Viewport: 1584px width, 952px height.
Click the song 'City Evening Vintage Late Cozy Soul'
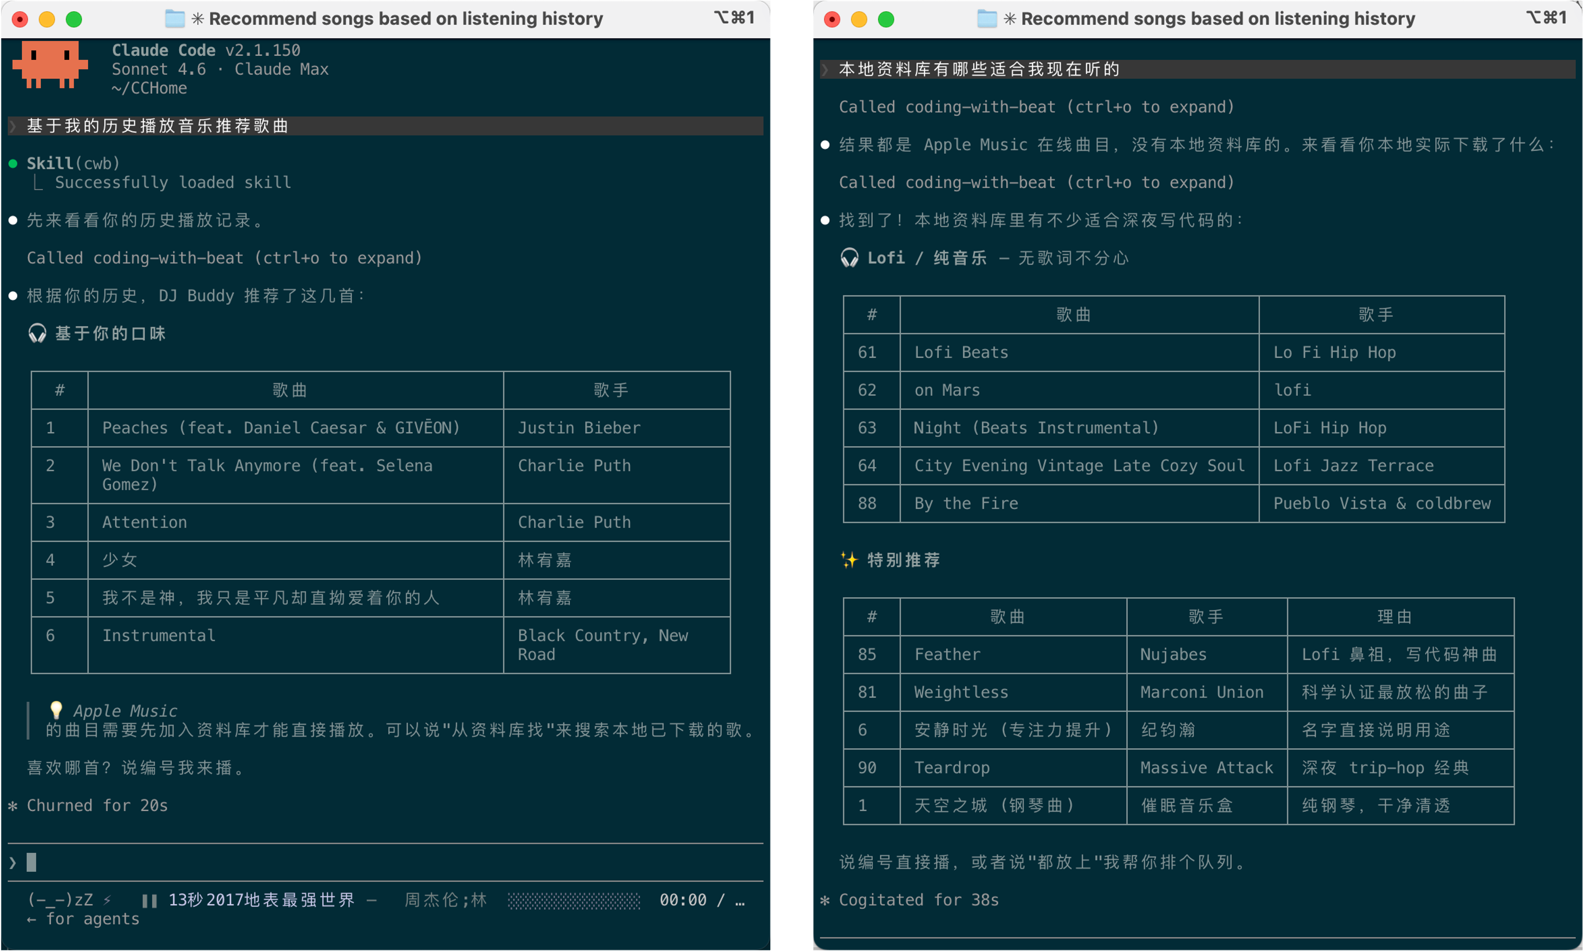pyautogui.click(x=1079, y=466)
